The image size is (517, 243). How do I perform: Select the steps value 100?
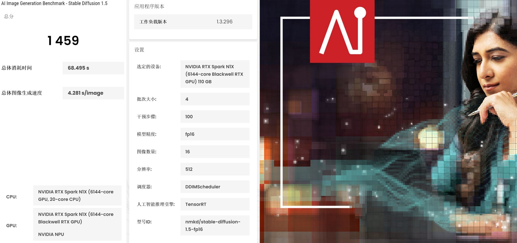click(215, 117)
